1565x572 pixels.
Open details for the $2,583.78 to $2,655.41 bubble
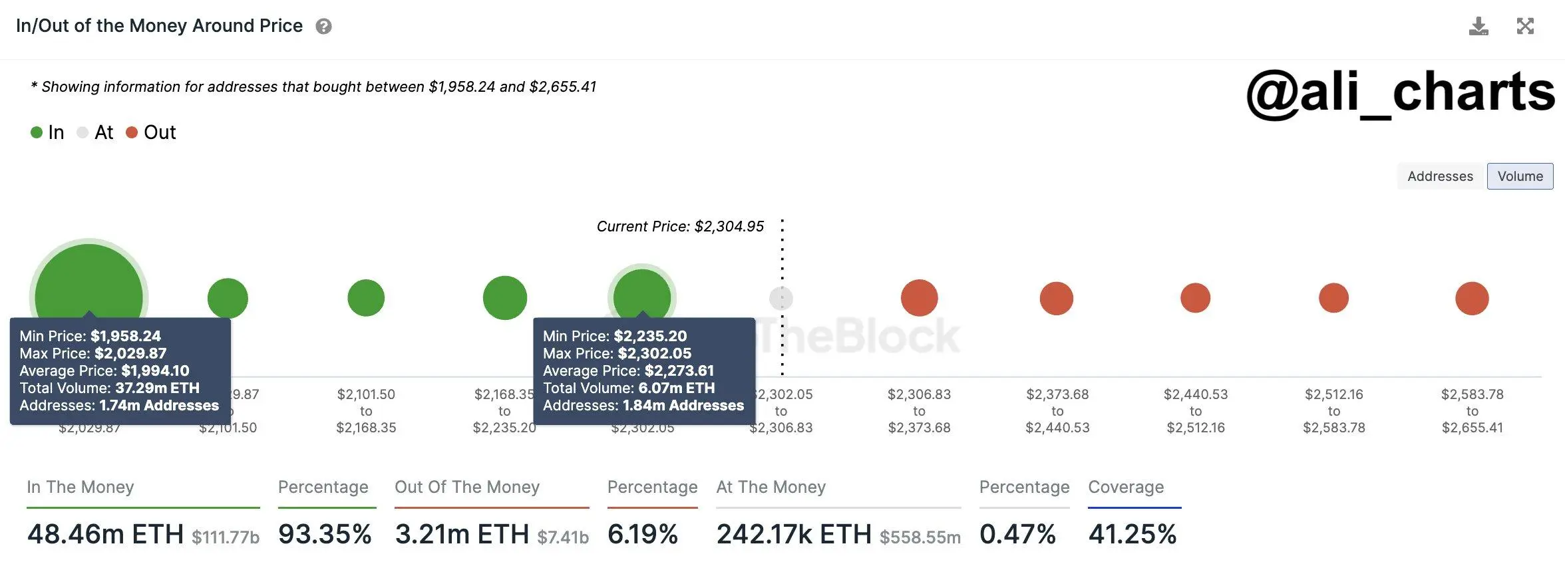pyautogui.click(x=1473, y=298)
